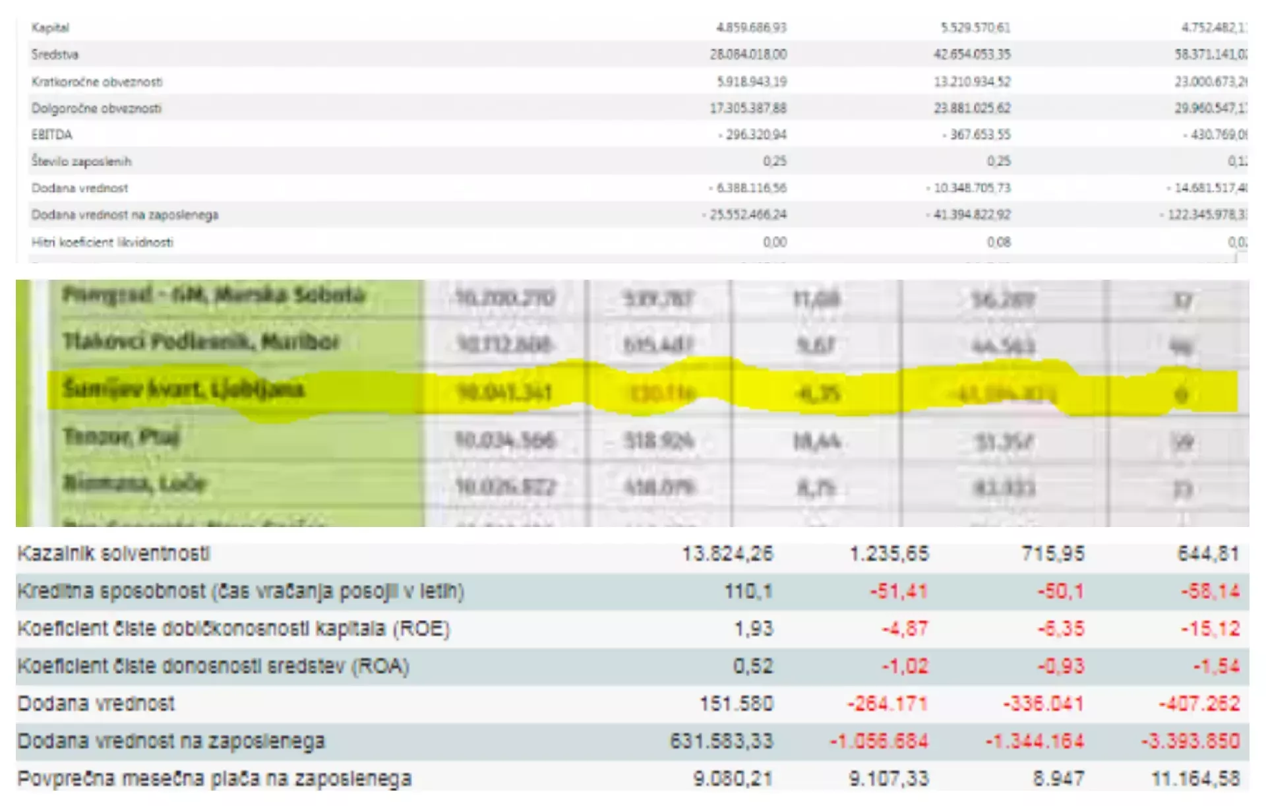Viewport: 1266px width, 806px height.
Task: Click the Povprečna mesečna plača na zaposlenega label
Action: pyautogui.click(x=214, y=779)
